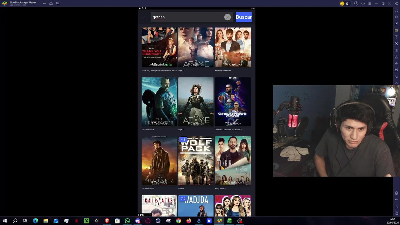Image resolution: width=400 pixels, height=225 pixels.
Task: Open BlueStacks volume control
Action: pos(397,17)
